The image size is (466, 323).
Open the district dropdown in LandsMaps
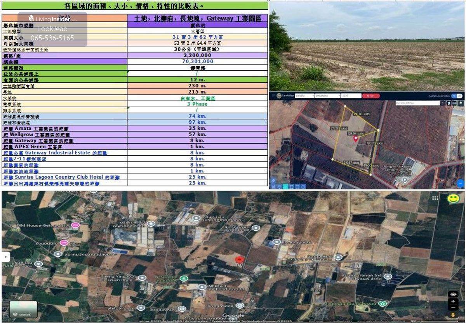[327, 96]
